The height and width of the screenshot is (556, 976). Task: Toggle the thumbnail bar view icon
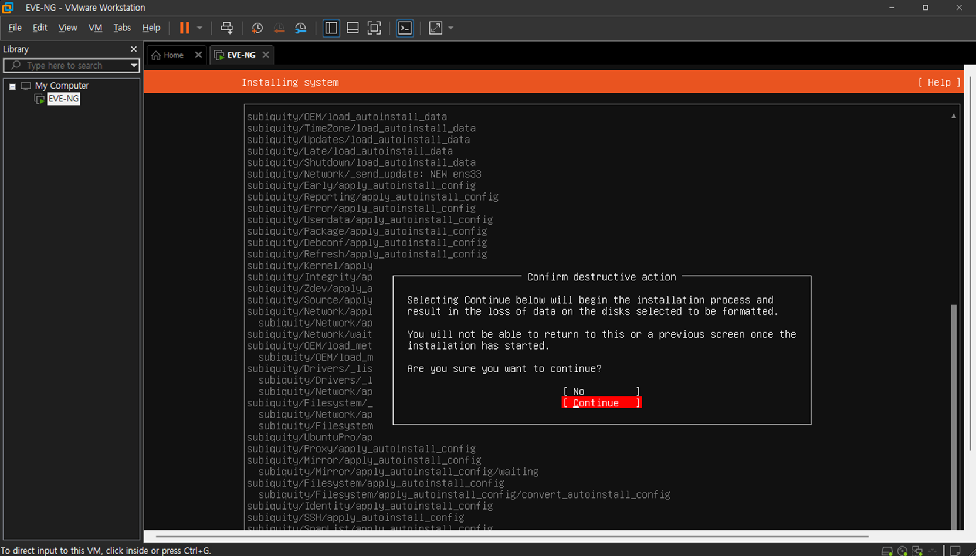(353, 28)
